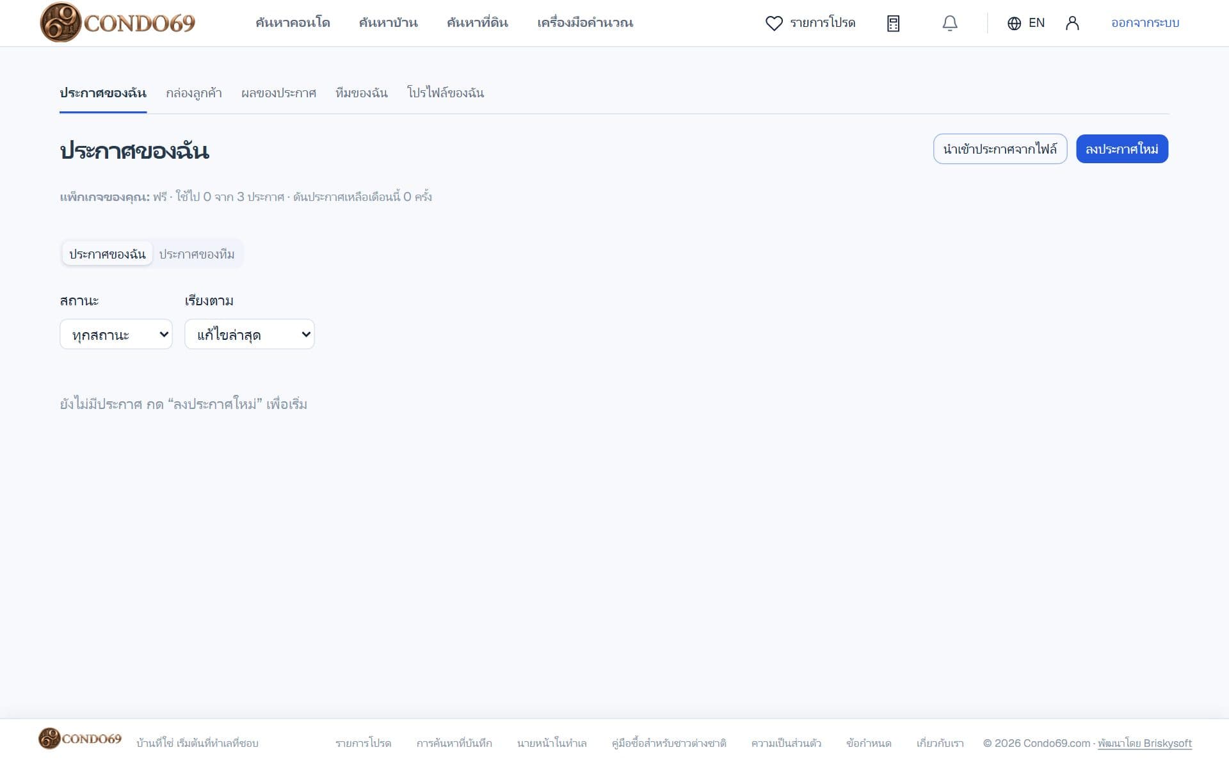This screenshot has width=1229, height=768.
Task: Open notifications bell icon
Action: [950, 23]
